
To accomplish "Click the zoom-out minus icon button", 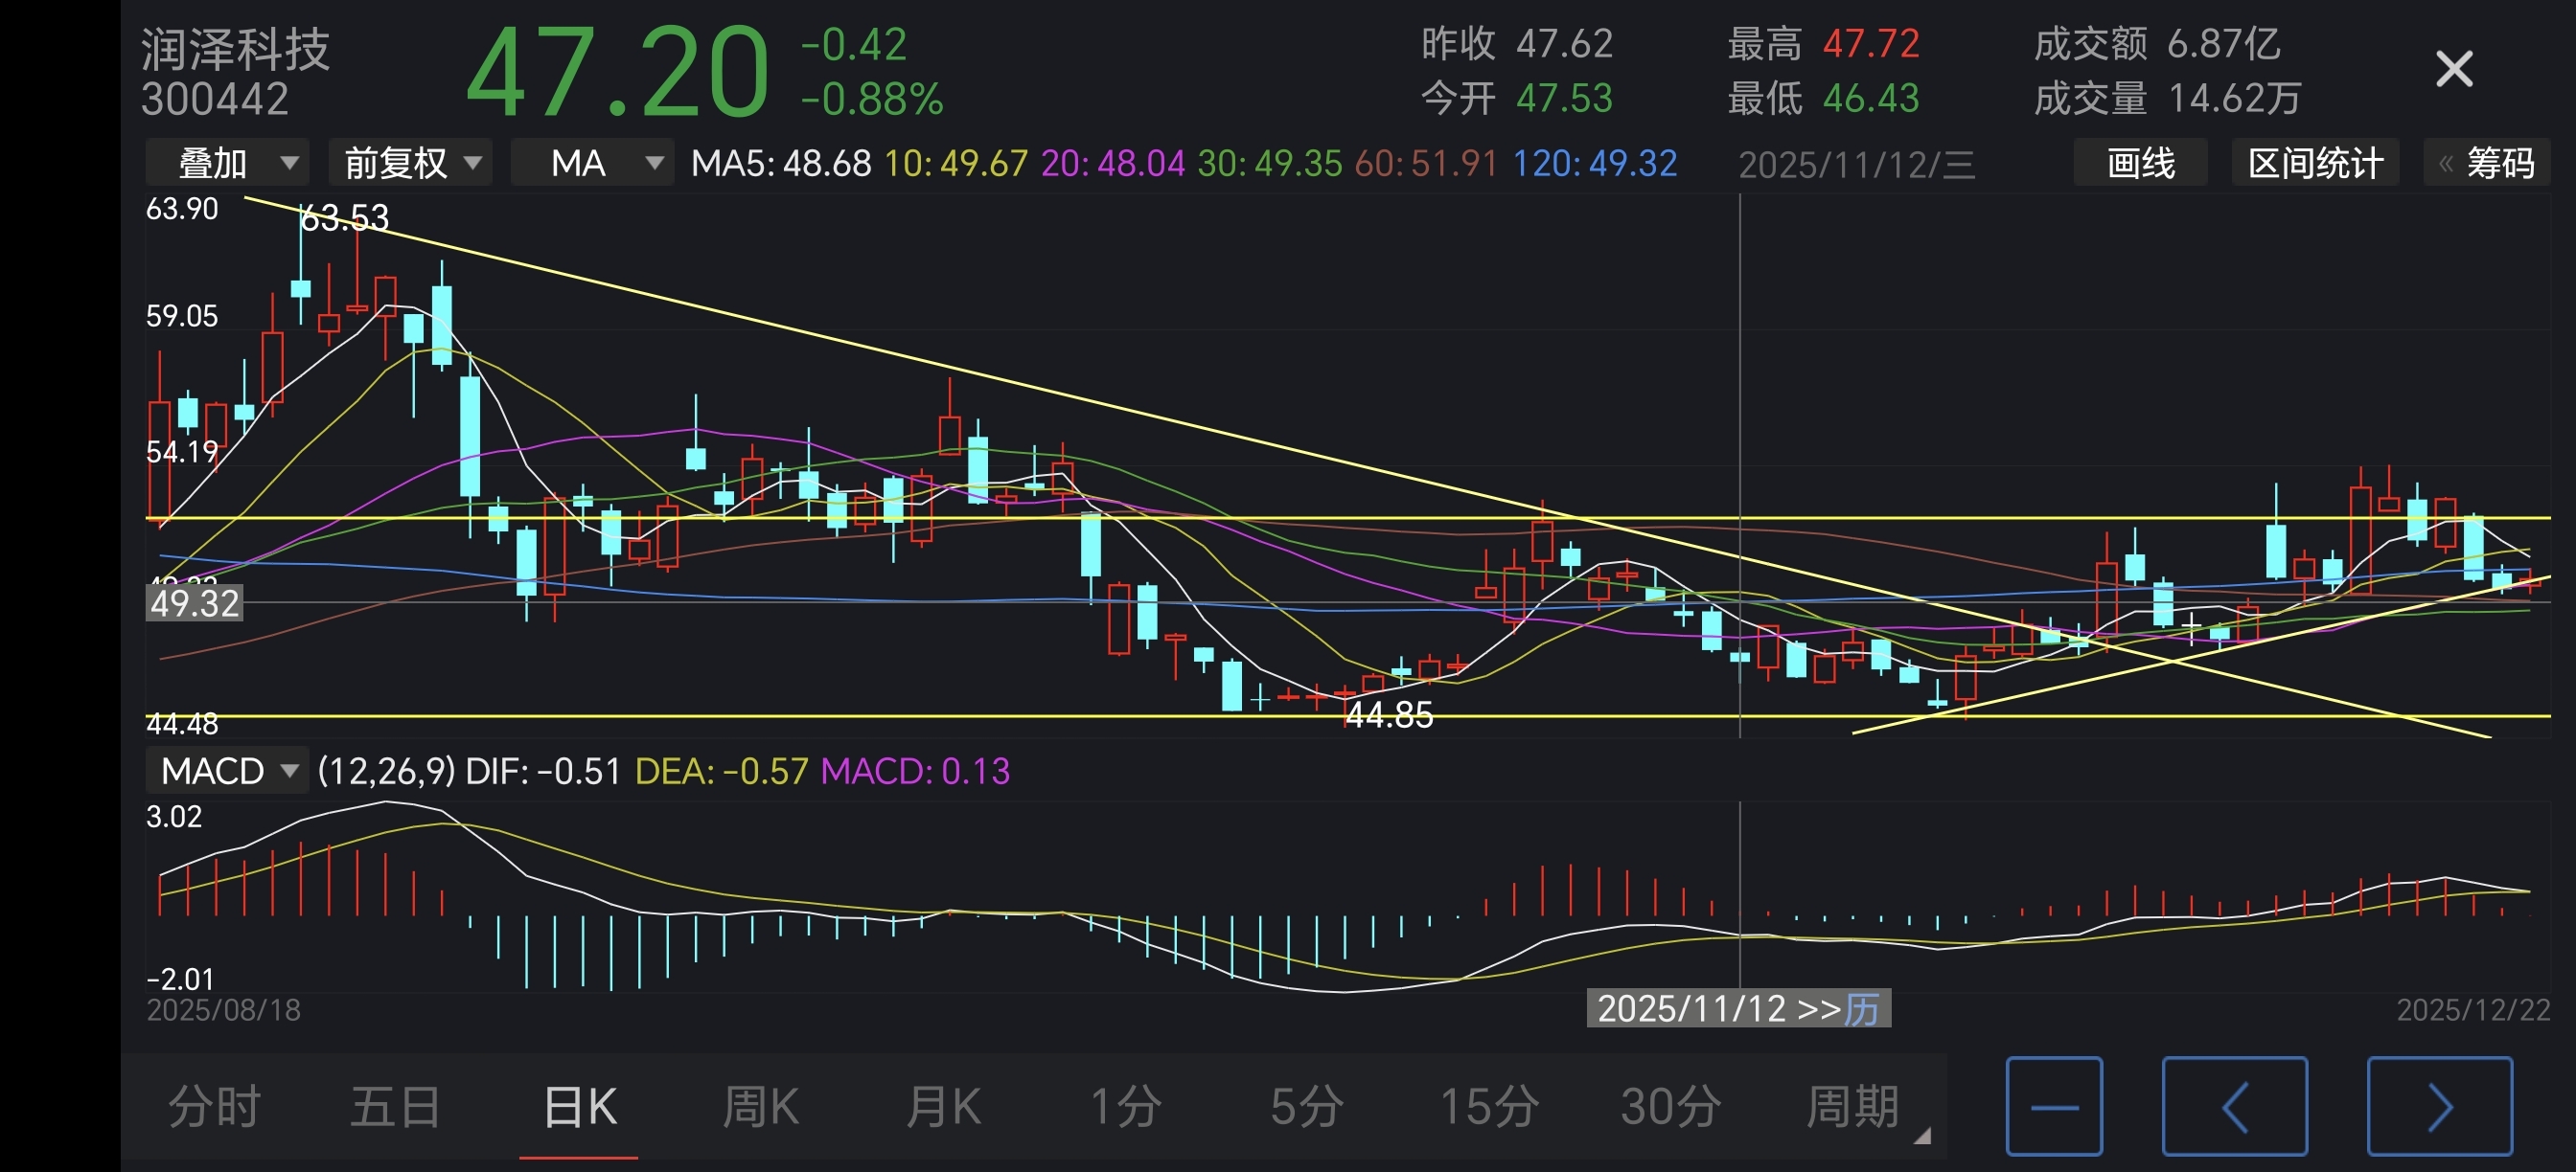I will [x=2054, y=1106].
